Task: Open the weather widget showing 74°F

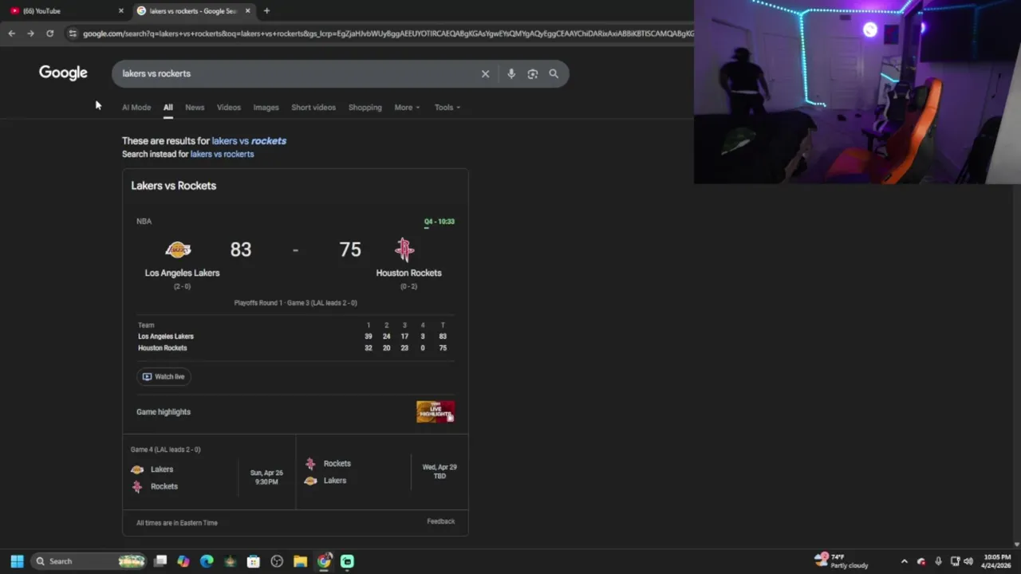Action: (x=841, y=561)
